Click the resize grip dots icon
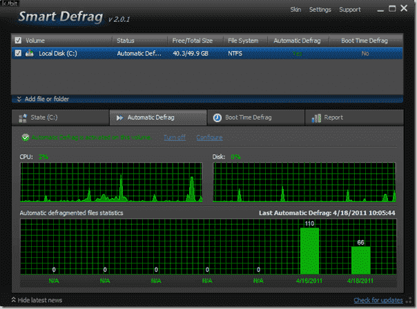This screenshot has width=417, height=309. coord(409,301)
